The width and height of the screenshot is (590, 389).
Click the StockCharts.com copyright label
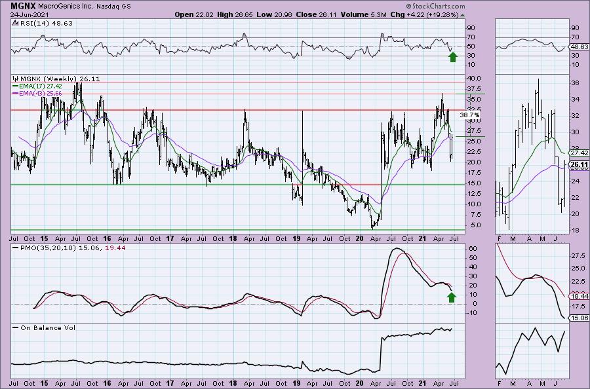click(x=436, y=6)
